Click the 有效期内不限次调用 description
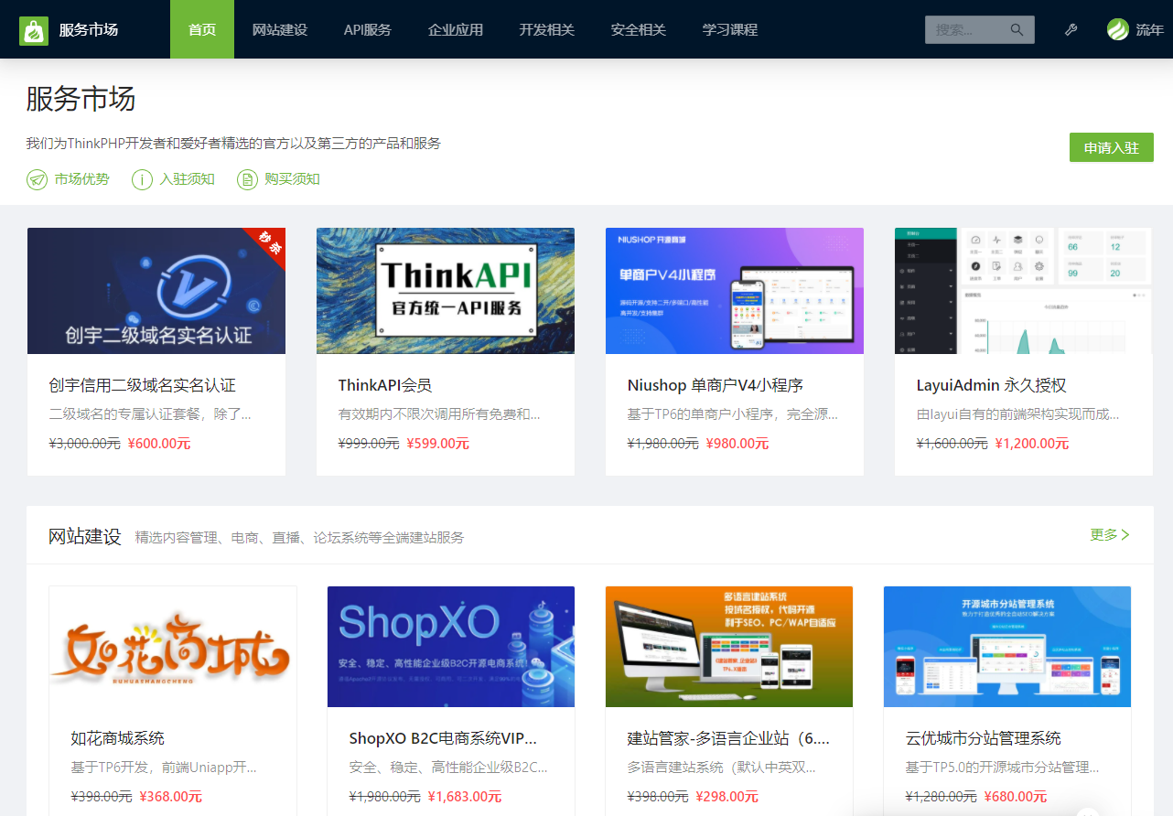1173x816 pixels. 439,414
